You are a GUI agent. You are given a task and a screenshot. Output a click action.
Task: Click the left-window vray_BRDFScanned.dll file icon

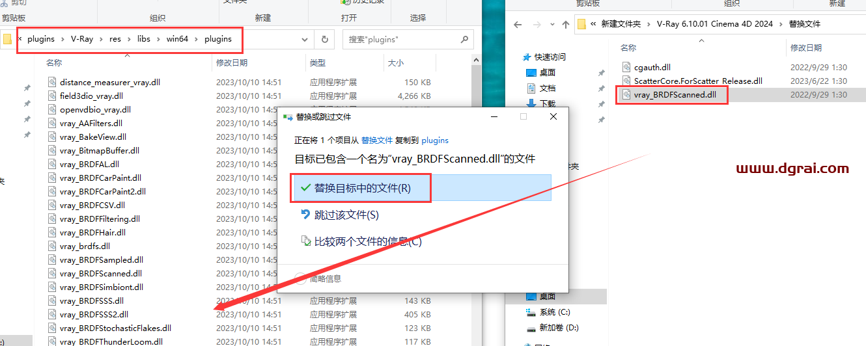click(x=52, y=274)
